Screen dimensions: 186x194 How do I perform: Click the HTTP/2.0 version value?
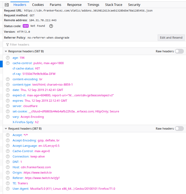click(x=24, y=32)
